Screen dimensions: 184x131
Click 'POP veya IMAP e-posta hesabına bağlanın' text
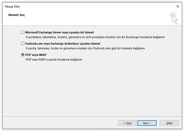pos(54,59)
